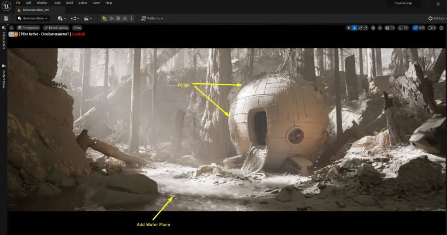
Task: Click the Eject button in the play toolbar
Action: pos(125,18)
